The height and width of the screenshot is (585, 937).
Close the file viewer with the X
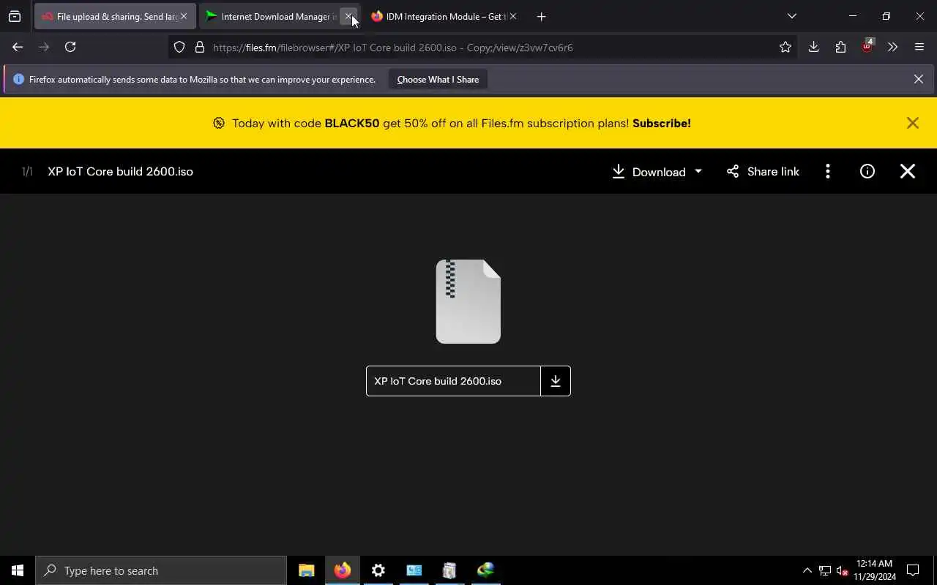[908, 171]
